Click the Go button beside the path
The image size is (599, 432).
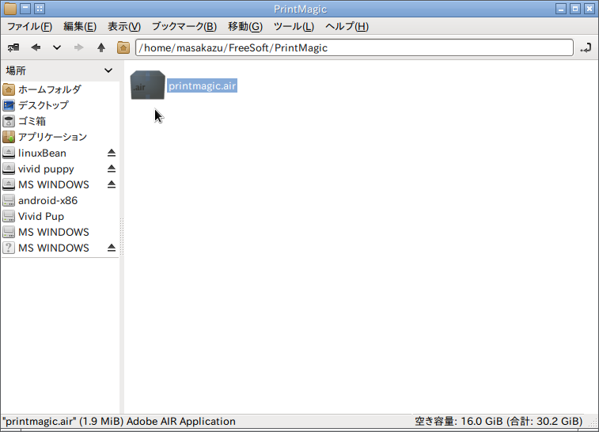click(x=586, y=47)
